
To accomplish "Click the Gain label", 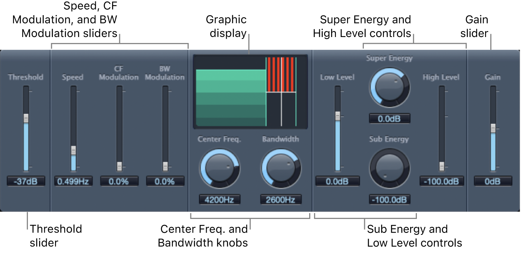I will pyautogui.click(x=493, y=77).
